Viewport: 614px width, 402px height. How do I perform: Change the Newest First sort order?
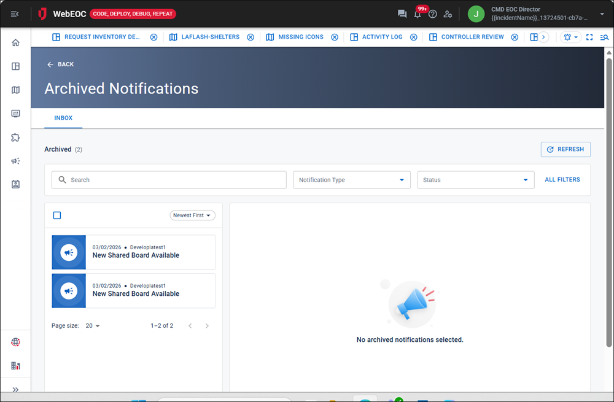coord(192,215)
